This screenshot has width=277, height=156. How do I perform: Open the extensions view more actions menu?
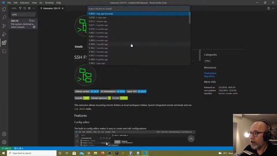coord(34,8)
